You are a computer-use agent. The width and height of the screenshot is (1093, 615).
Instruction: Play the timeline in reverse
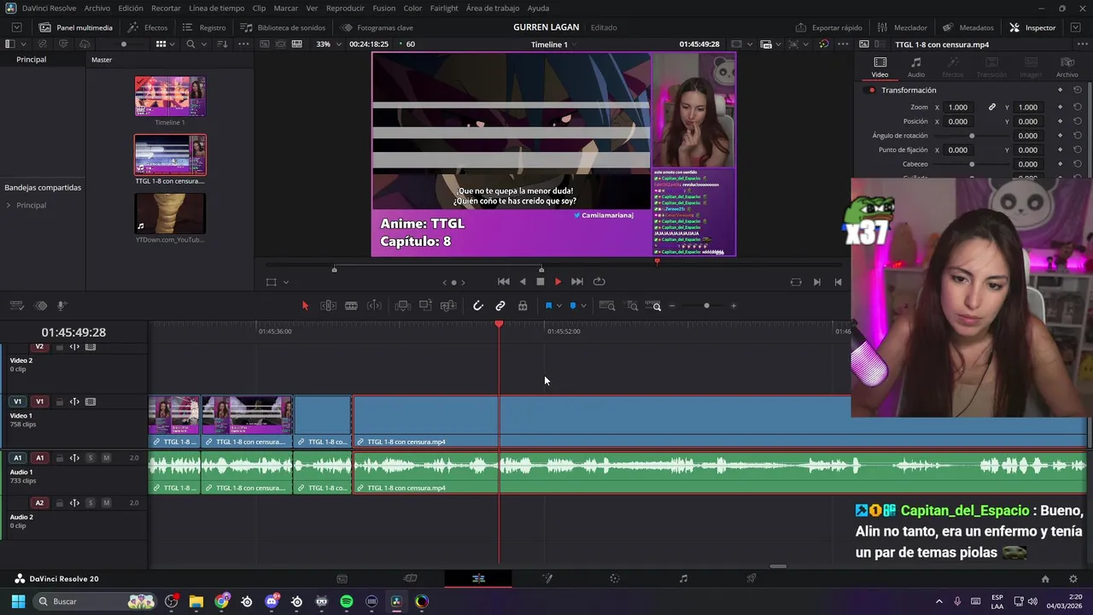(x=523, y=282)
